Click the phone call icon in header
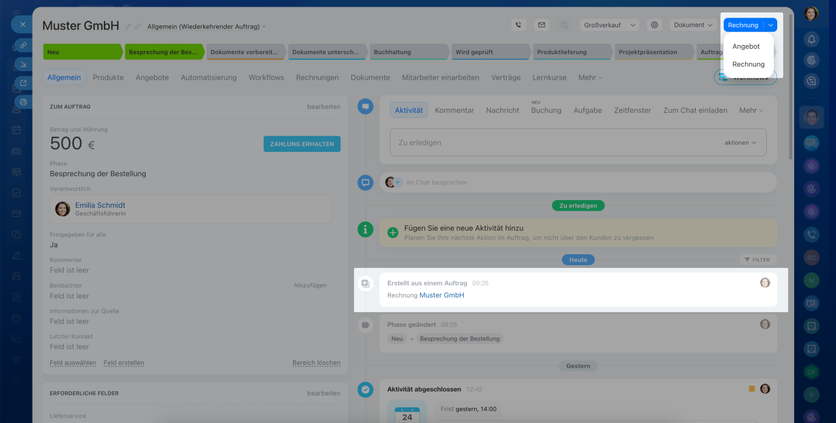 point(519,25)
